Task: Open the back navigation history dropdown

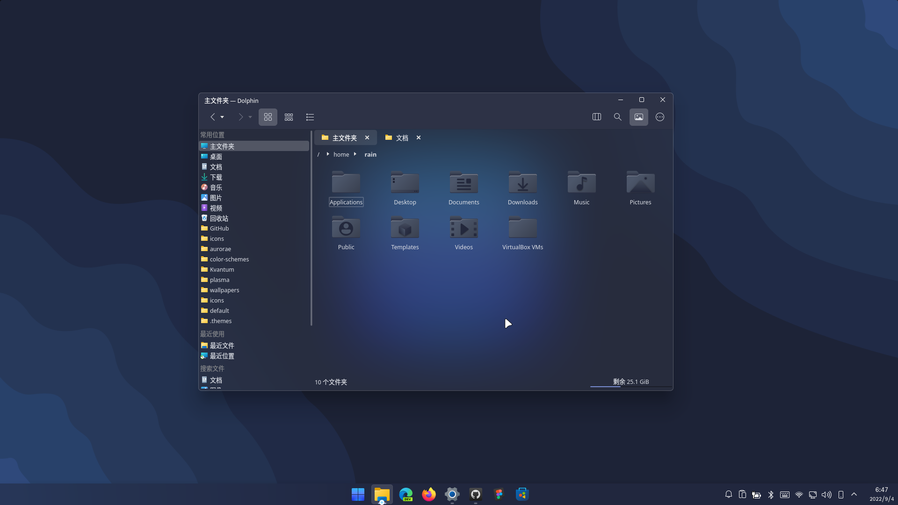Action: point(222,117)
